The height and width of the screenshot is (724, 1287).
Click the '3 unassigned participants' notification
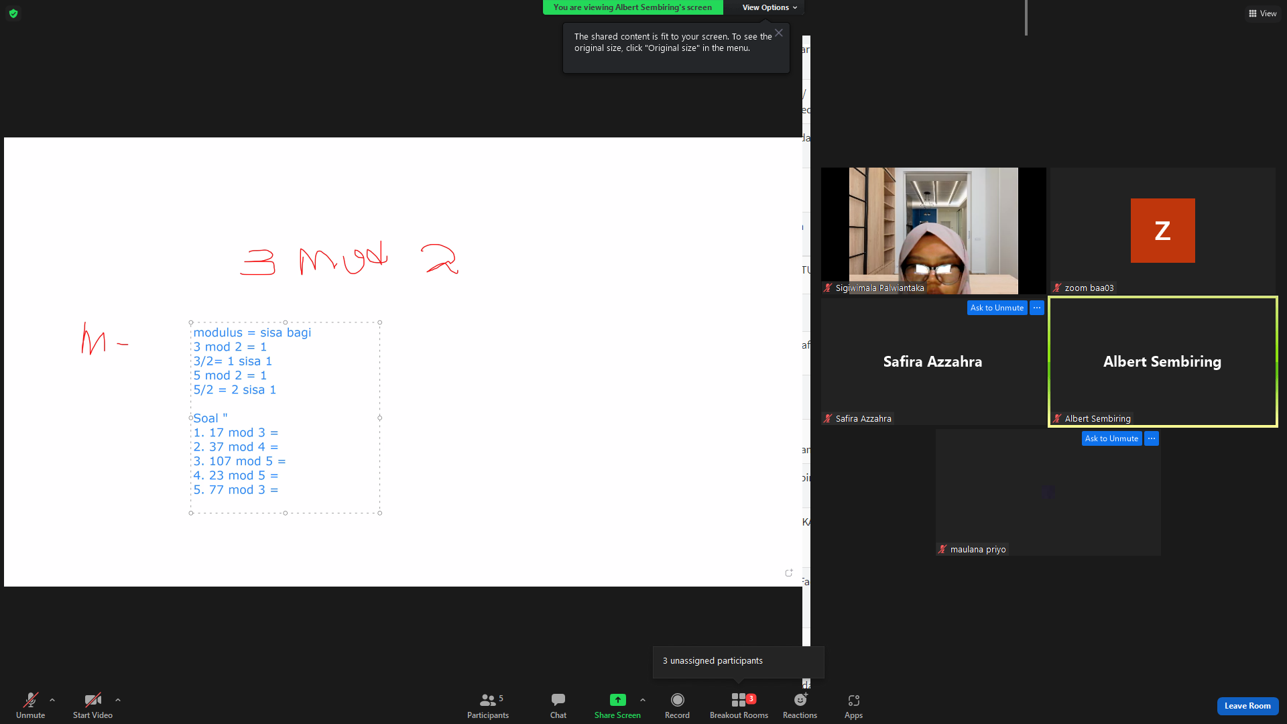[739, 662]
